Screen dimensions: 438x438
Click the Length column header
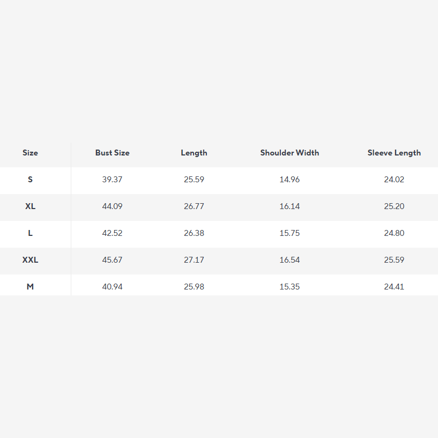[194, 153]
